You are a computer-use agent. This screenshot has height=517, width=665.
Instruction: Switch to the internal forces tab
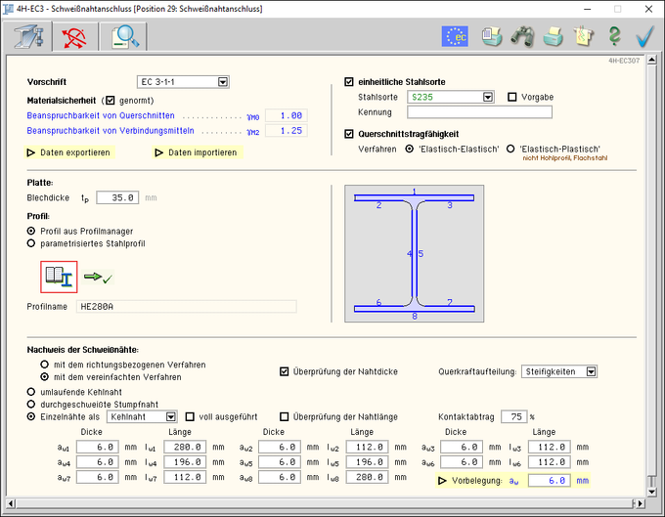tap(74, 37)
